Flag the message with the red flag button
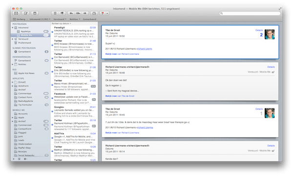 click(103, 13)
